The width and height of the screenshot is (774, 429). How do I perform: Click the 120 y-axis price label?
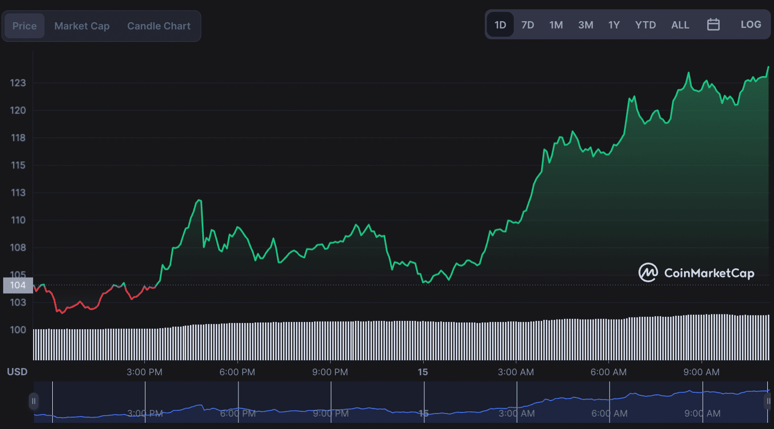pos(18,110)
